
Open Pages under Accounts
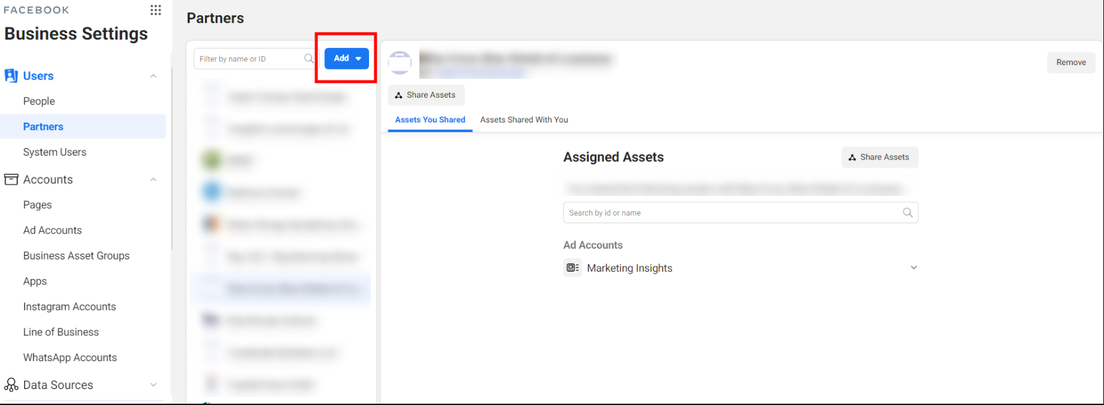click(x=38, y=205)
